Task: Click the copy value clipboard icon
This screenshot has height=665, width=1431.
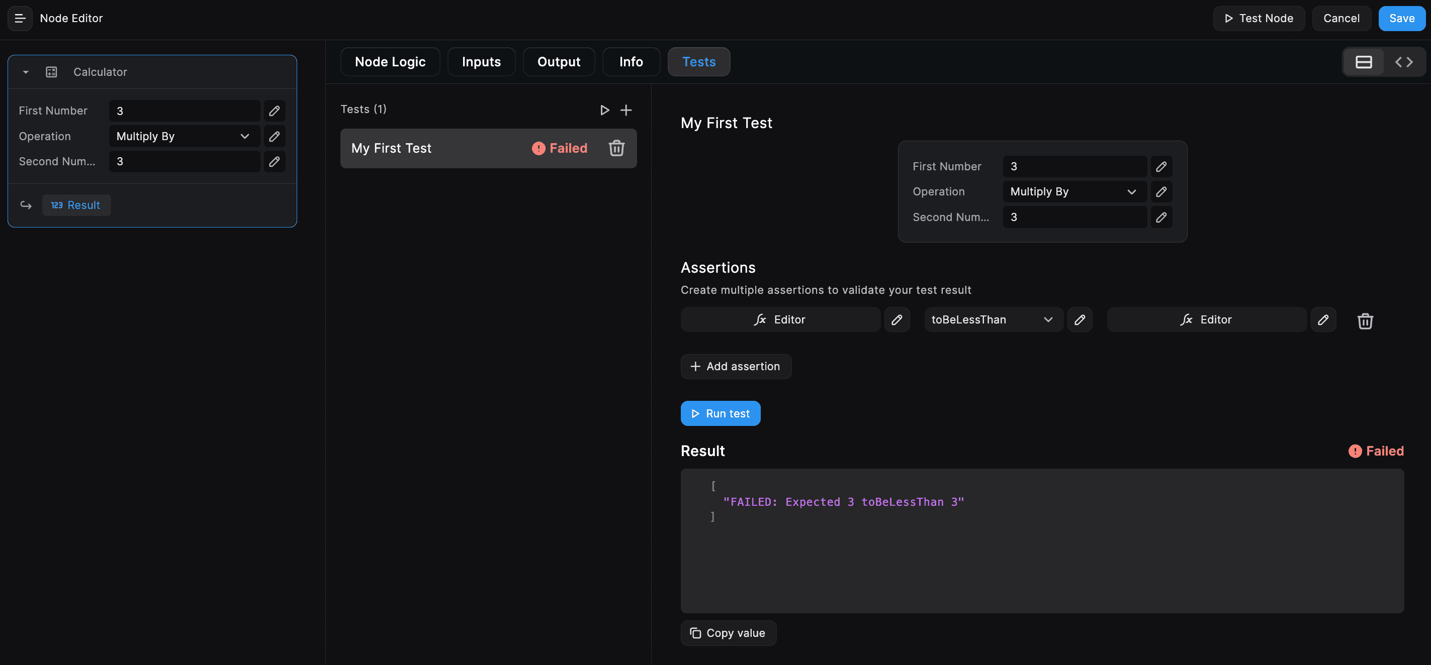Action: coord(695,632)
